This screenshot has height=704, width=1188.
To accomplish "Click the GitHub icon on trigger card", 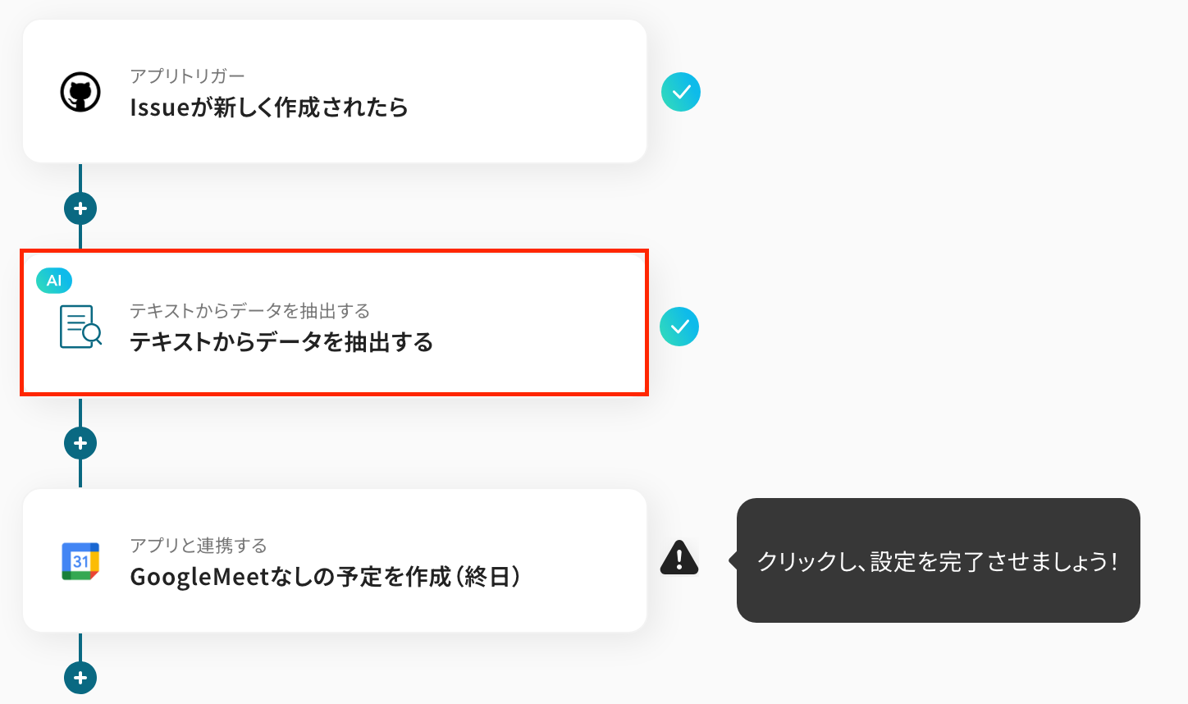I will pyautogui.click(x=80, y=92).
